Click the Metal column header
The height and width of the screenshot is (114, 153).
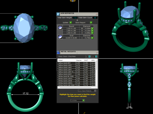click(x=67, y=60)
